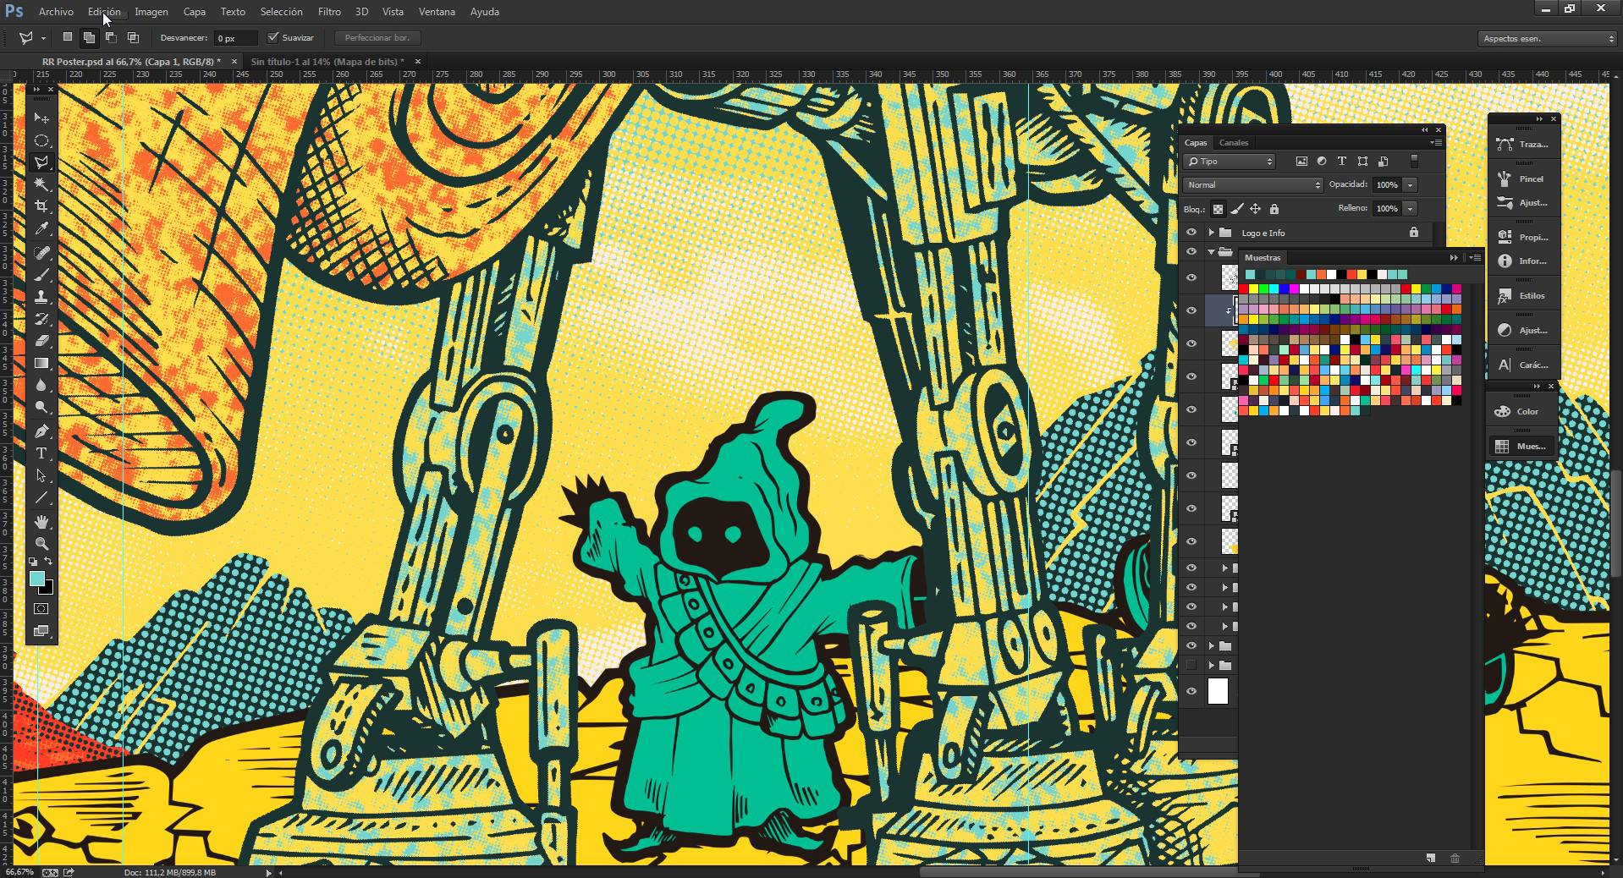This screenshot has width=1623, height=878.
Task: Open the Edición menu
Action: click(x=104, y=12)
